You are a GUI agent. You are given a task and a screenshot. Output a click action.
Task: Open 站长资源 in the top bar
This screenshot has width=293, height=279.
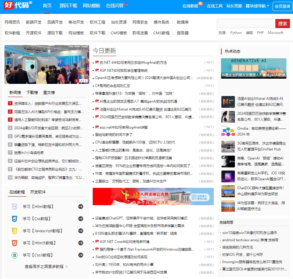tap(234, 6)
